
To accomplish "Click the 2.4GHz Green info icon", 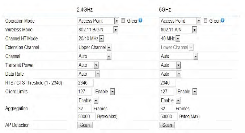I will coord(140,20).
